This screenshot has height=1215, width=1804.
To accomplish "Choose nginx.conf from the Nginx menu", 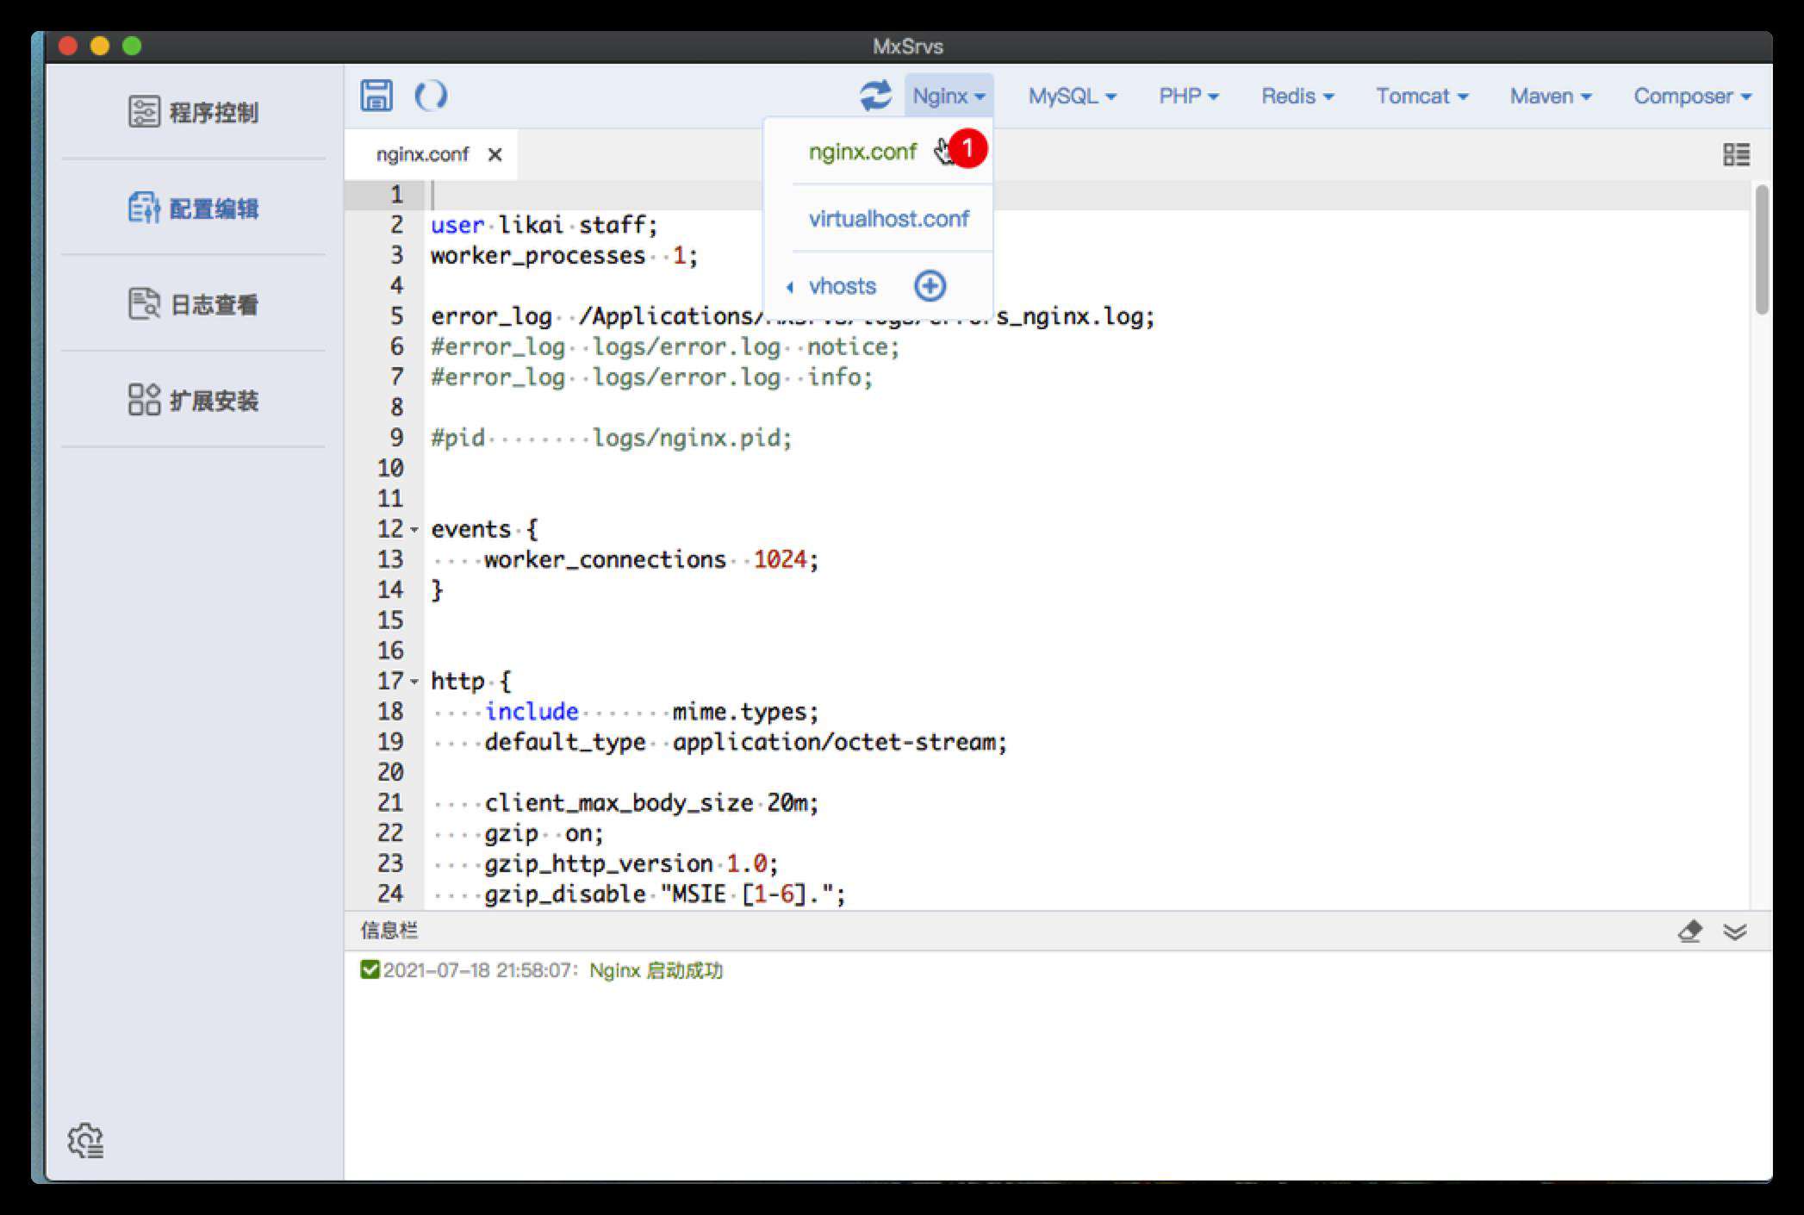I will (x=862, y=152).
